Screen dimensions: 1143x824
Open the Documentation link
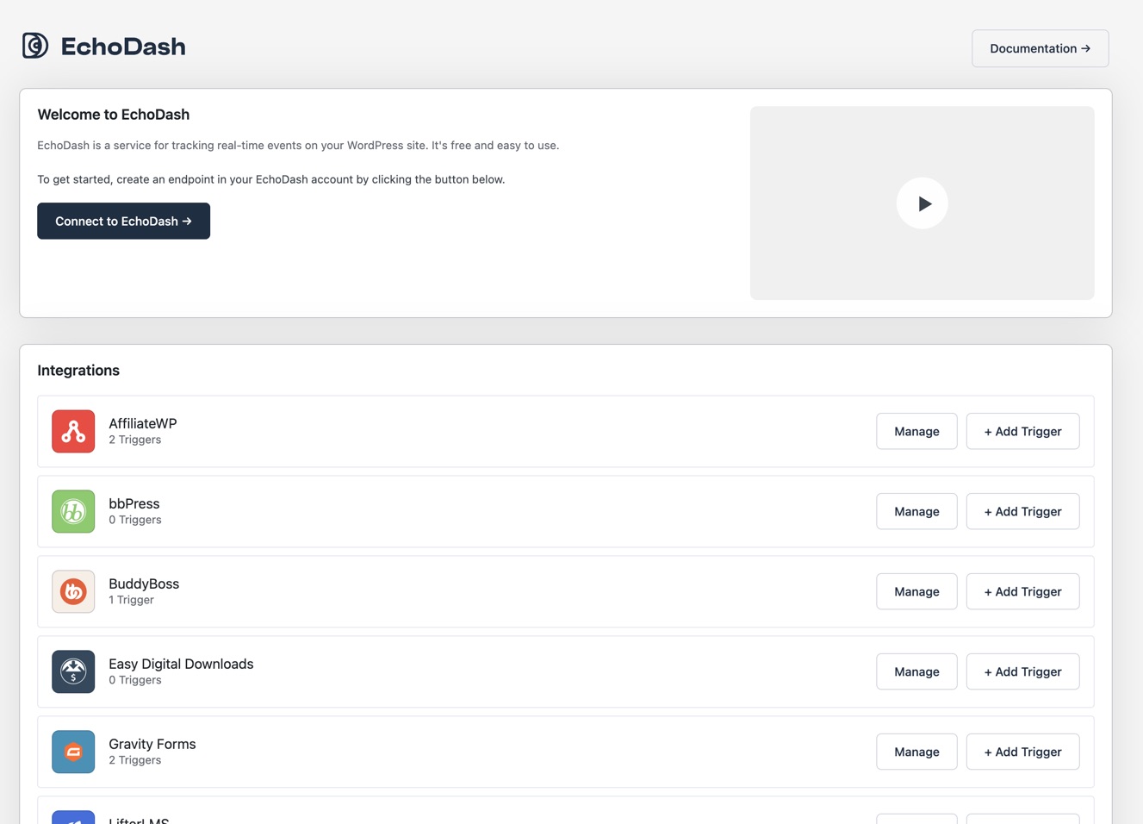coord(1040,47)
